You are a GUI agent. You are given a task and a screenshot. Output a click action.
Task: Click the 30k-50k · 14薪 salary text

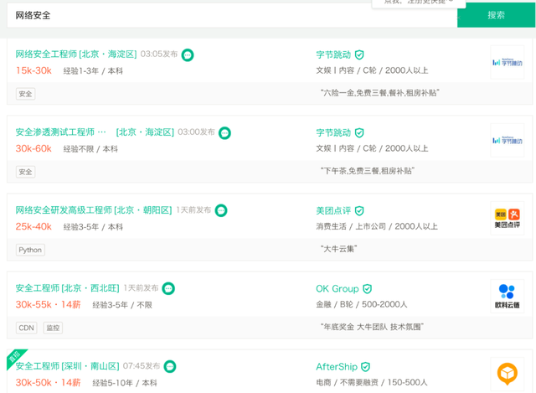(x=49, y=383)
